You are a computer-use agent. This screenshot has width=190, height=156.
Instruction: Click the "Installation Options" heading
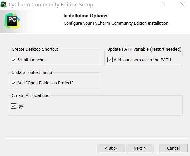coord(85,16)
